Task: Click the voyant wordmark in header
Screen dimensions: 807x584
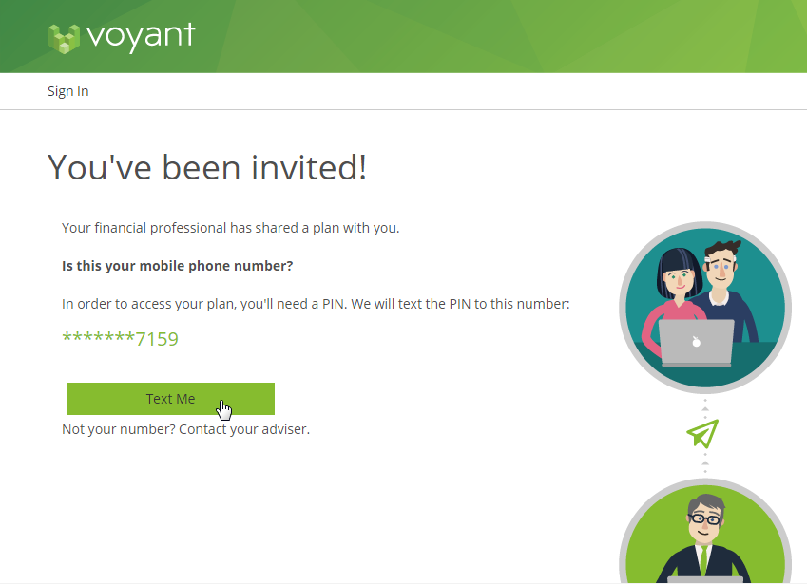Action: pos(141,37)
